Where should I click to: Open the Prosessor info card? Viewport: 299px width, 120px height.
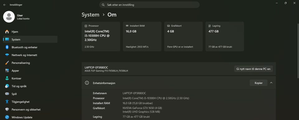click(101, 36)
